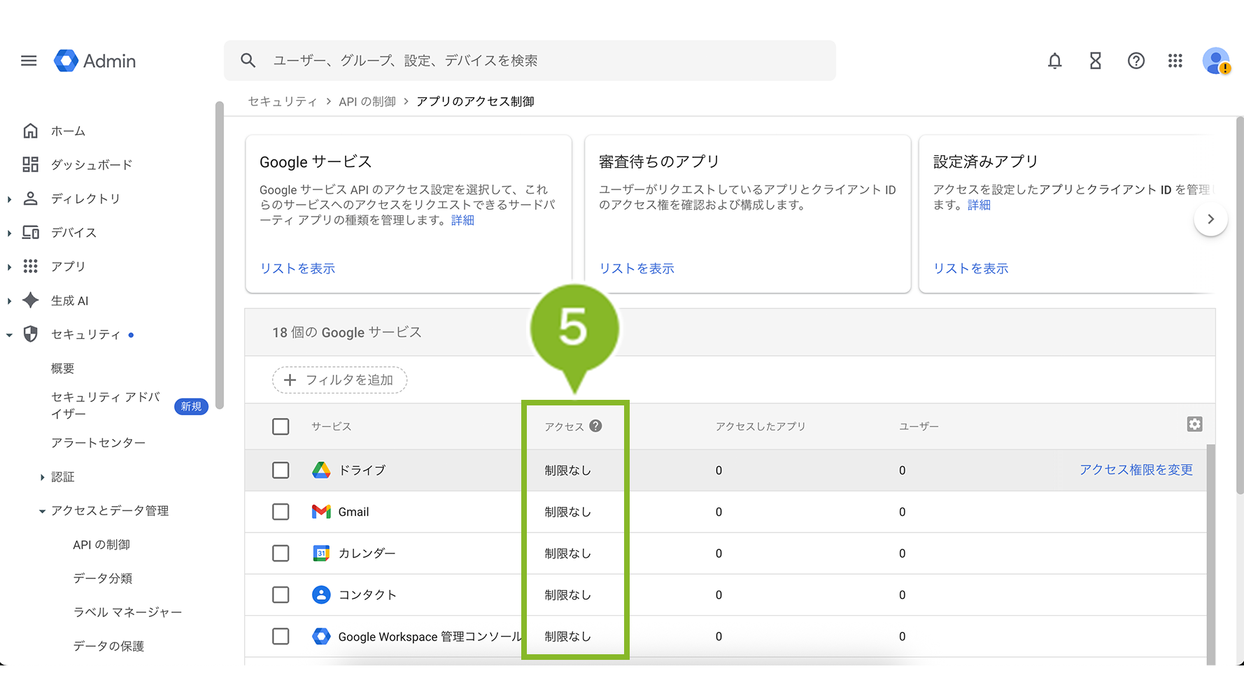Screen dimensions: 1244x699
Task: Collapse the Security sidebar section
Action: 10,335
